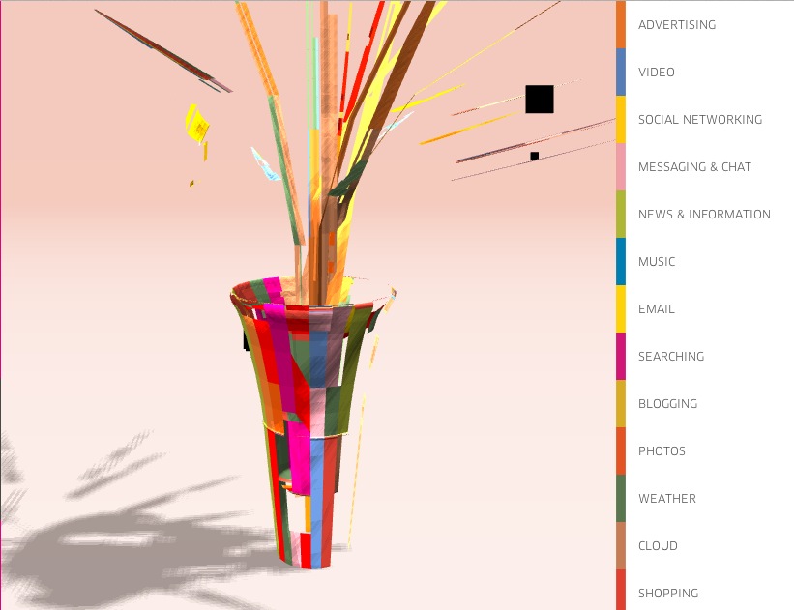Select the VIDEO category
The width and height of the screenshot is (794, 610).
656,73
